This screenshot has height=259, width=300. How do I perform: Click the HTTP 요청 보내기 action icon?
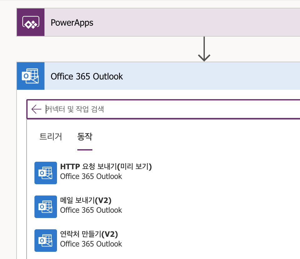(46, 173)
